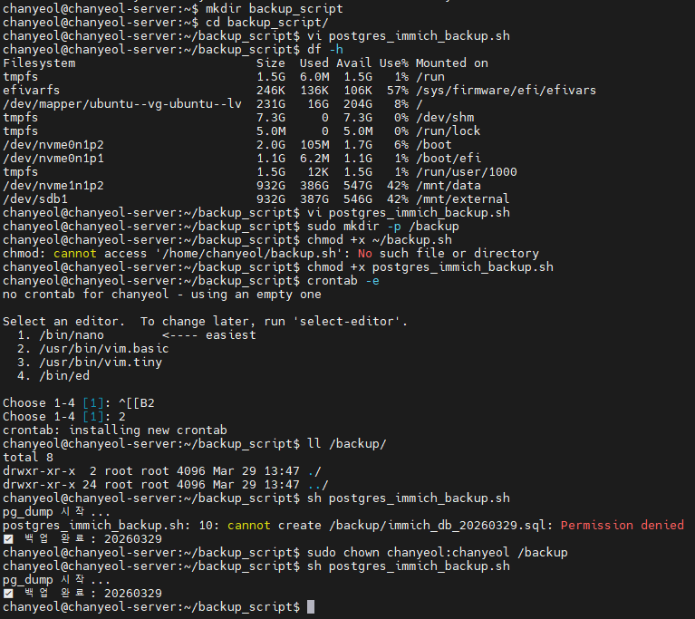The width and height of the screenshot is (695, 619).
Task: Click the checkmark on the final 백업 완료 line
Action: click(8, 594)
